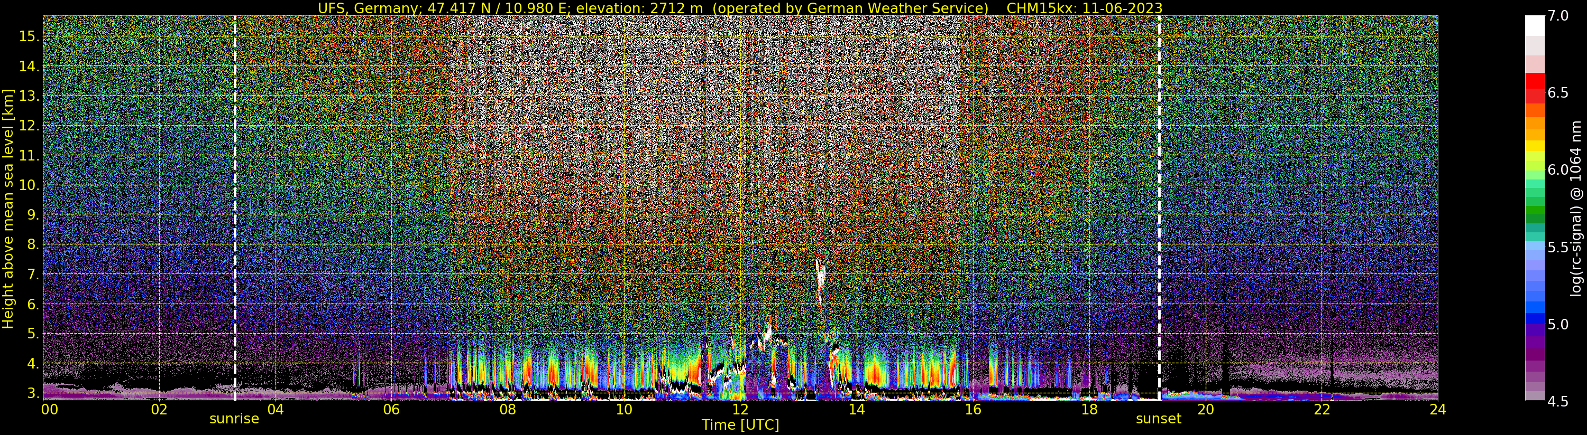1587x435 pixels.
Task: Click time tick label '08'
Action: coord(508,410)
